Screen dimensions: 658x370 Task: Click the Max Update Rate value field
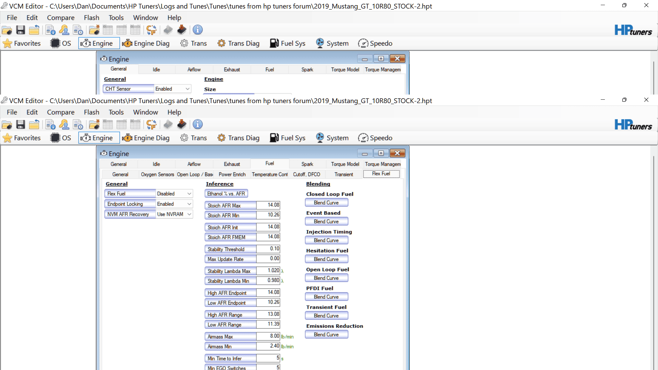coord(268,259)
